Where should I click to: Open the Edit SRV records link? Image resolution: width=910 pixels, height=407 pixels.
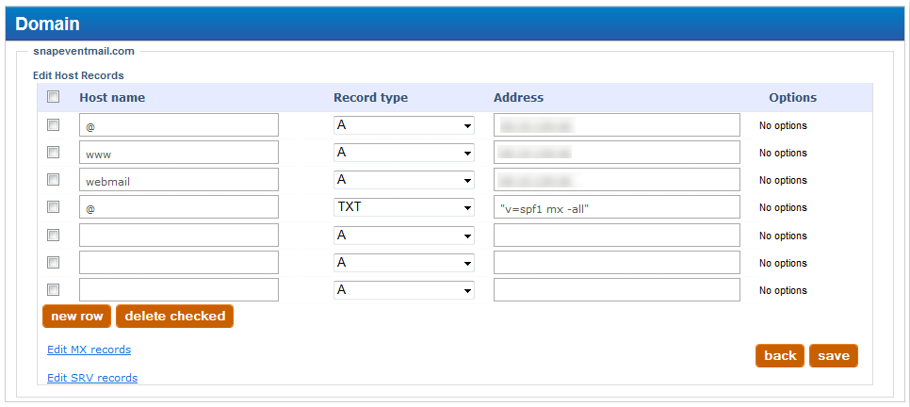point(92,378)
